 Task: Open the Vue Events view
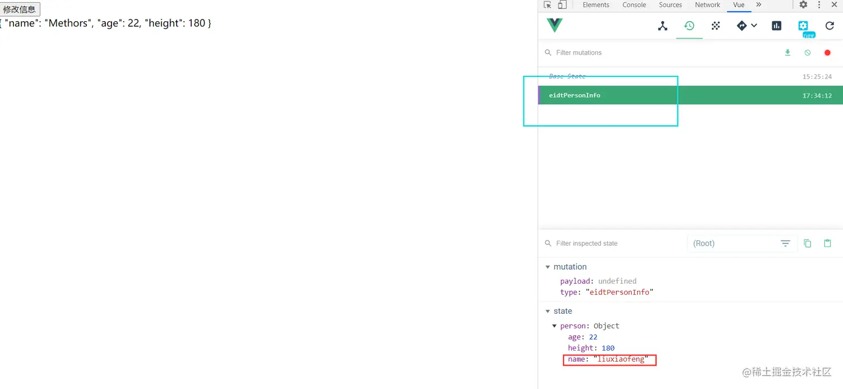716,26
